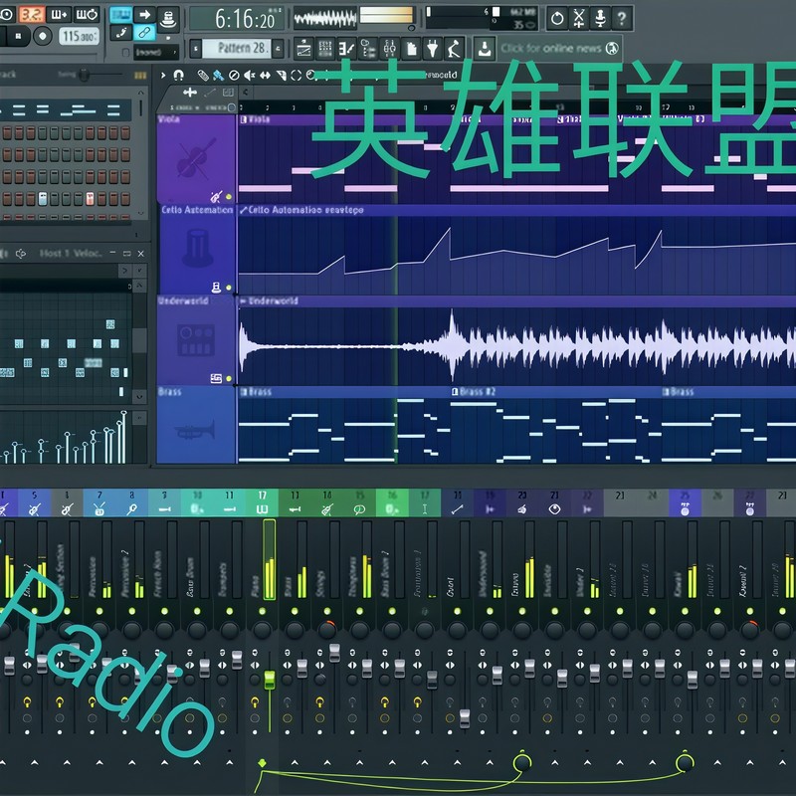Screen dimensions: 796x796
Task: Open help via the question mark icon
Action: (x=622, y=18)
